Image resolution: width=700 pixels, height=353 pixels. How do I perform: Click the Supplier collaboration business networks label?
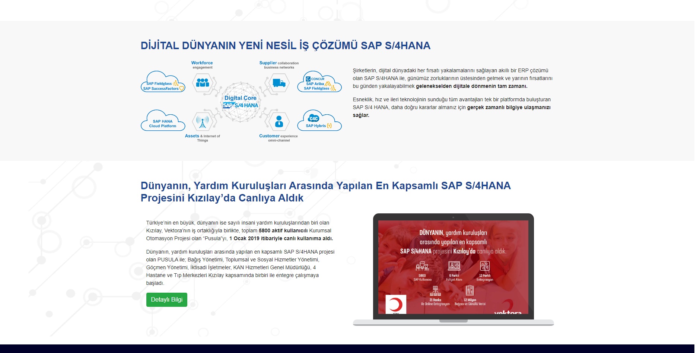point(279,65)
